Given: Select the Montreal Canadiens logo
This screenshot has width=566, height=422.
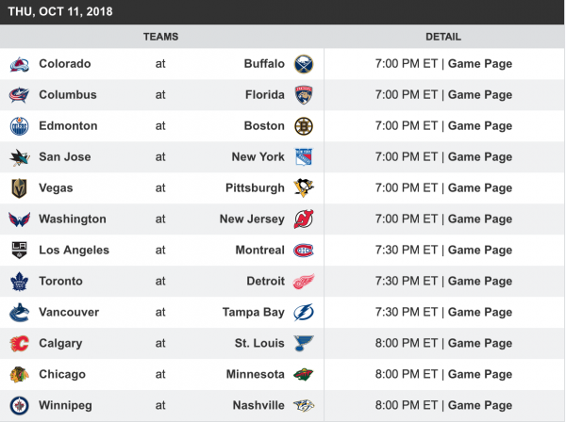Looking at the screenshot, I should pos(304,251).
